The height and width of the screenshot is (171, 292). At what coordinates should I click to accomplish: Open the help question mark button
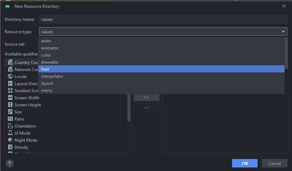(x=10, y=163)
